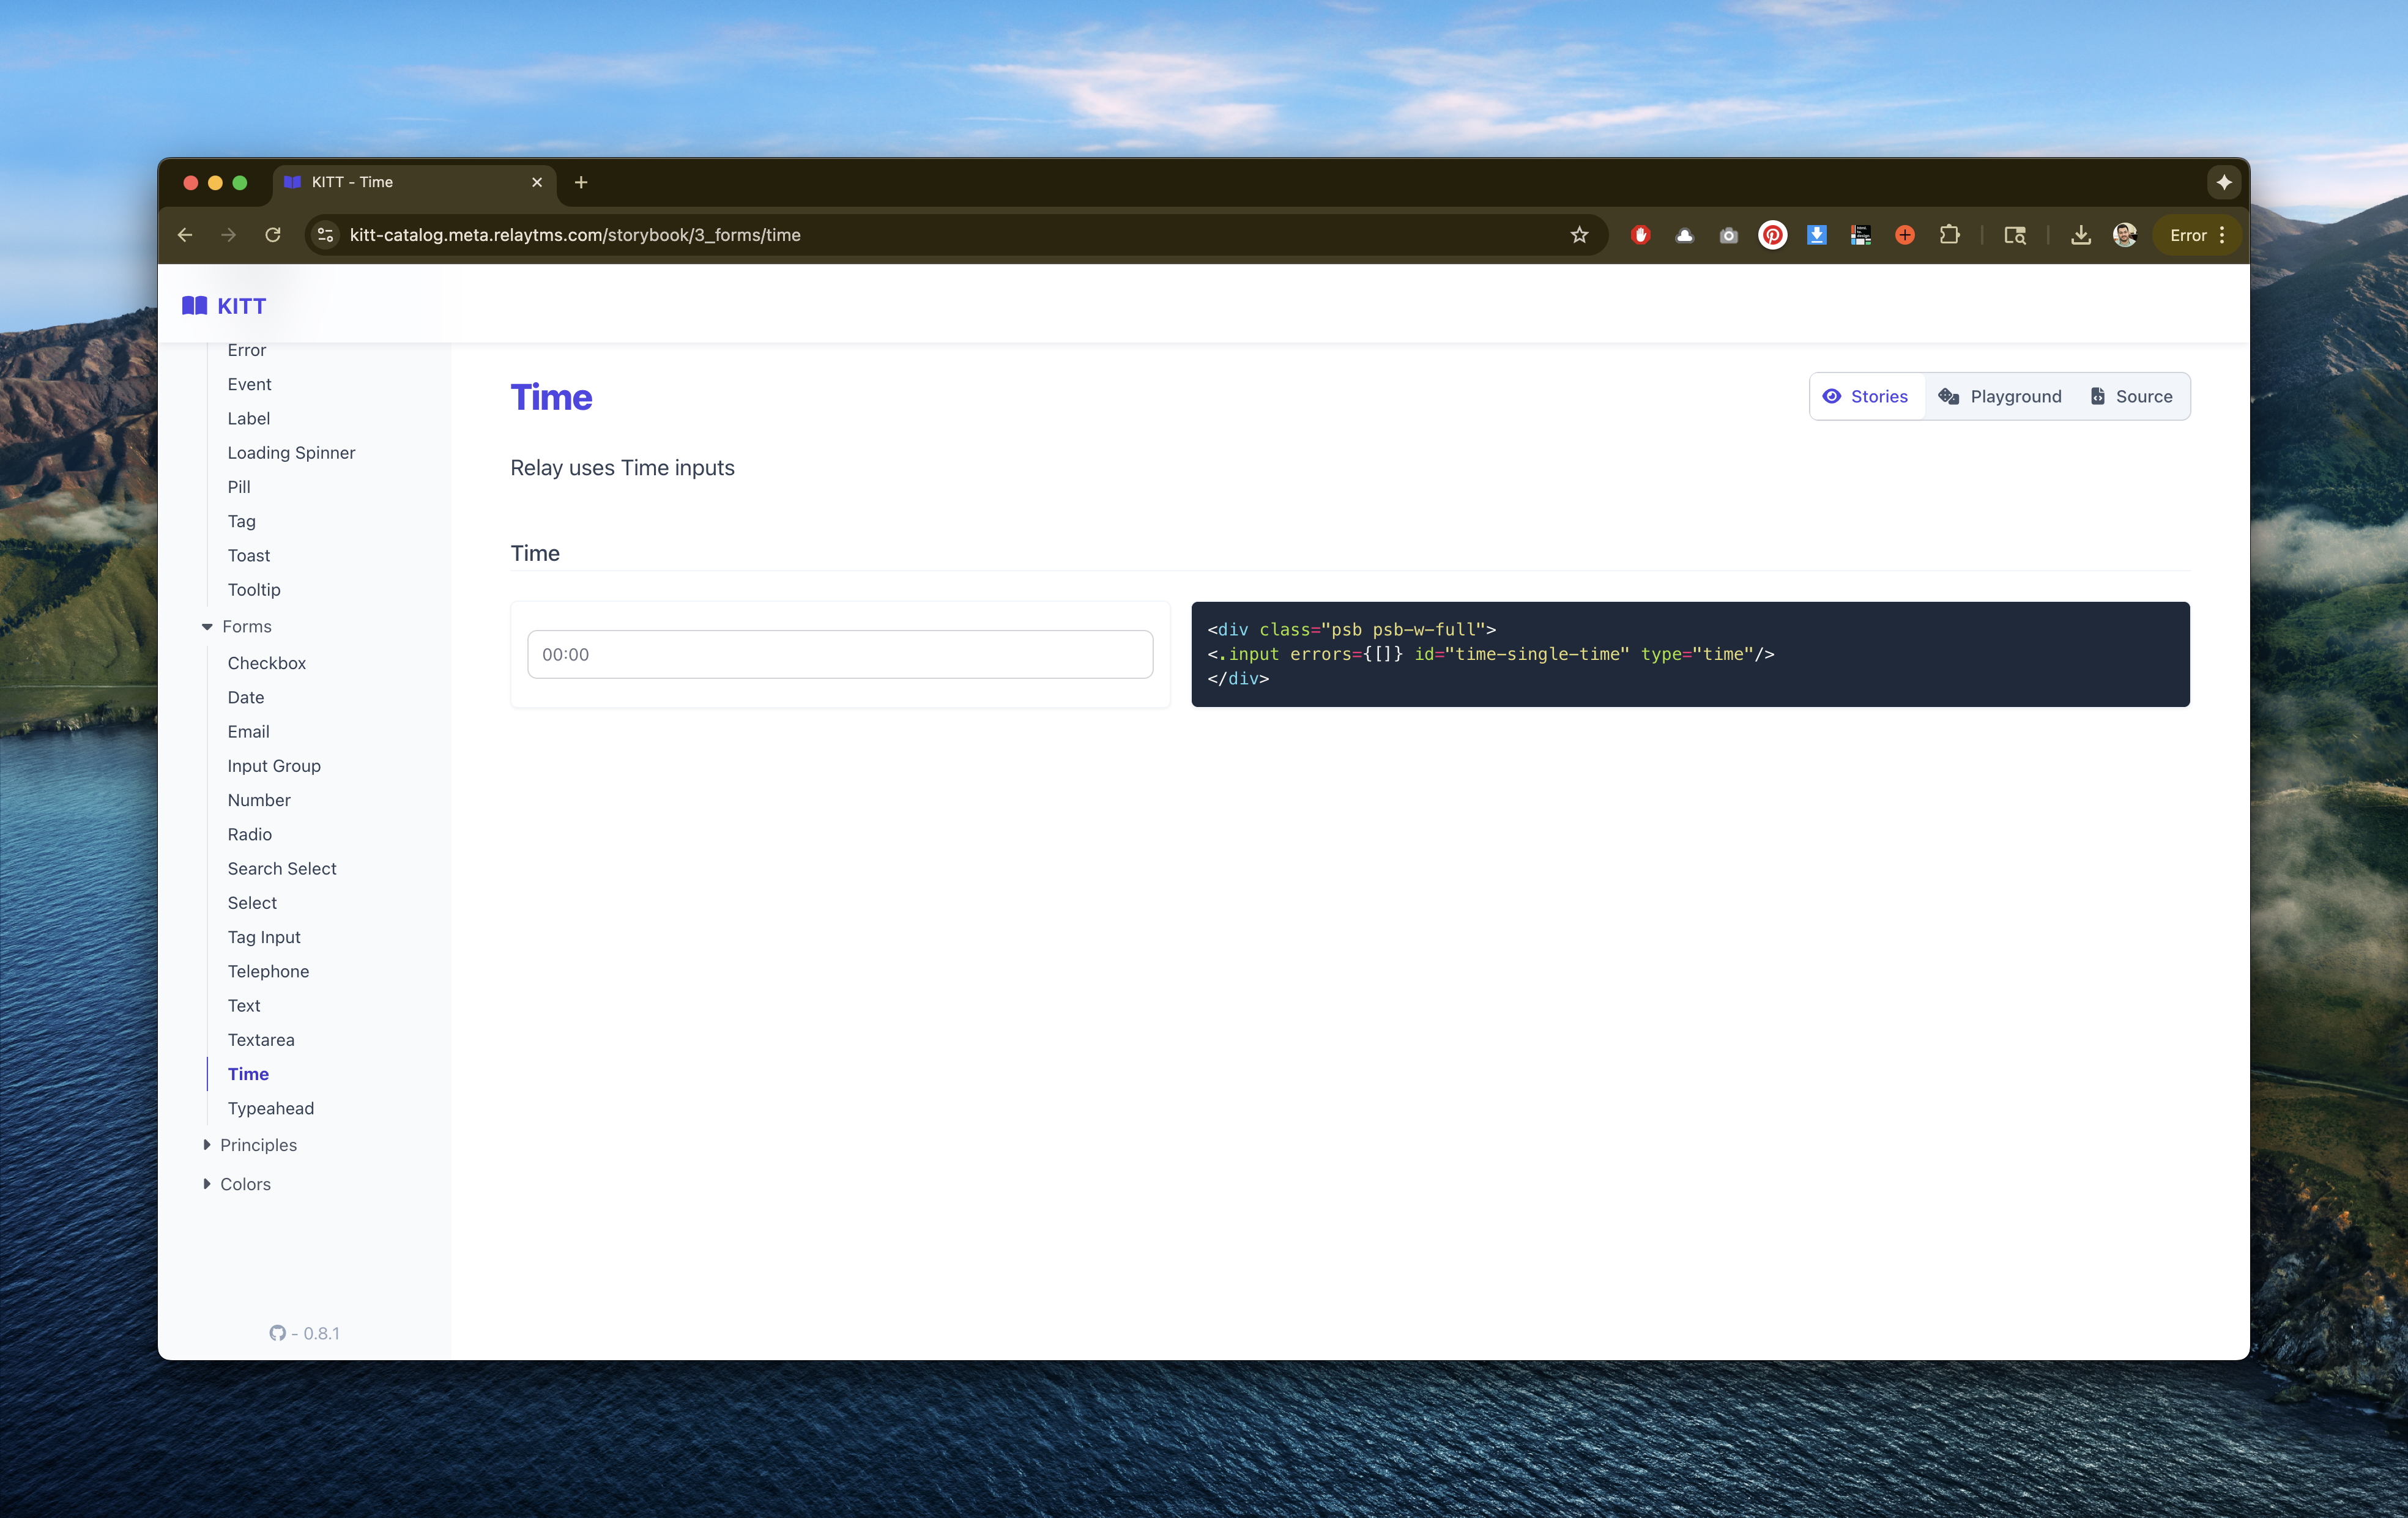This screenshot has width=2408, height=1518.
Task: Go to the Typeahead form page
Action: coord(271,1108)
